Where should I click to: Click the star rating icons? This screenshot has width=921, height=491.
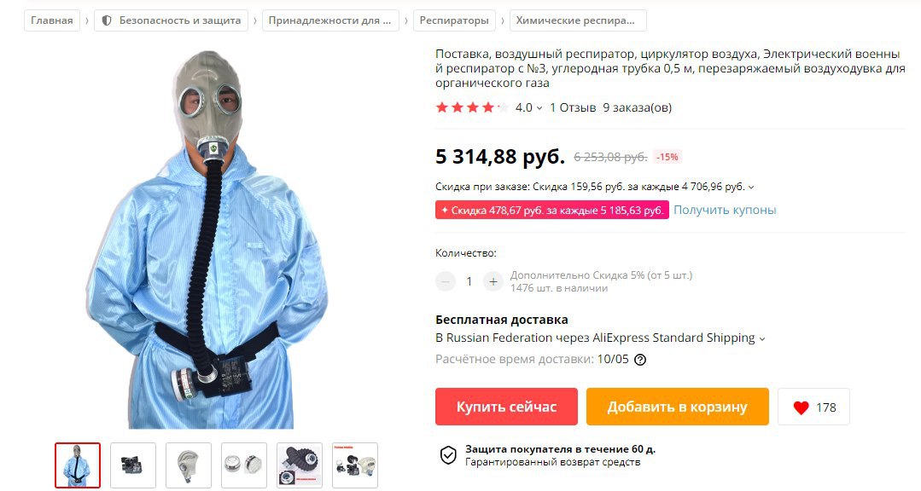pos(472,107)
